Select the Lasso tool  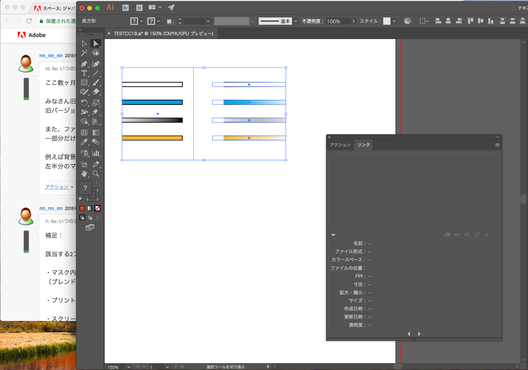pyautogui.click(x=96, y=53)
